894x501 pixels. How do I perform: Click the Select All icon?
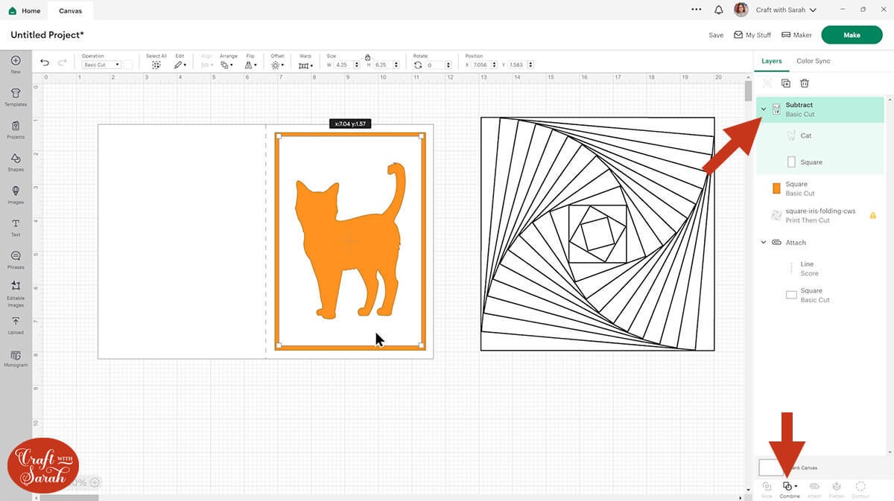click(156, 65)
